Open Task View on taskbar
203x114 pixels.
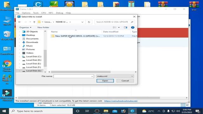coord(87,111)
